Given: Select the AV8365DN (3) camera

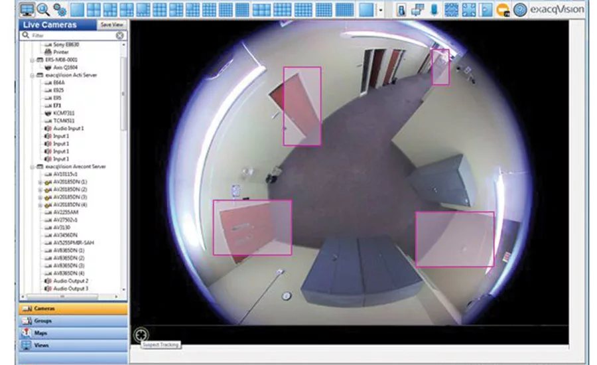Looking at the screenshot, I should (69, 265).
